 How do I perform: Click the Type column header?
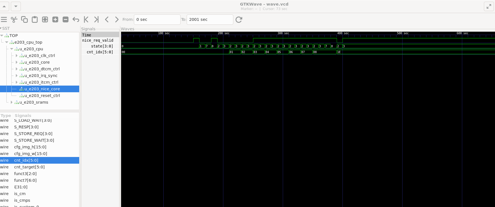point(6,116)
